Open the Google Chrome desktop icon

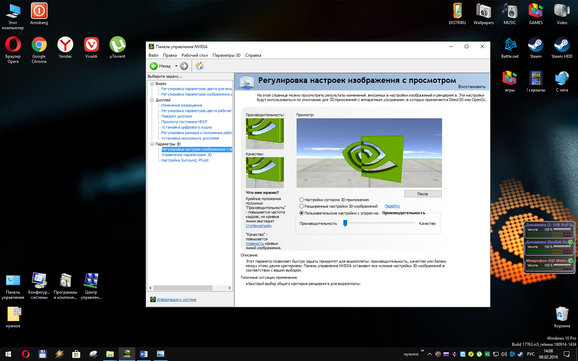click(39, 50)
